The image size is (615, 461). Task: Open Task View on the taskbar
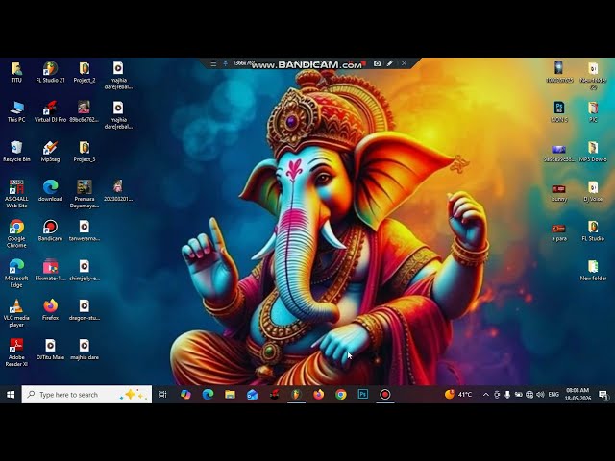pyautogui.click(x=162, y=395)
